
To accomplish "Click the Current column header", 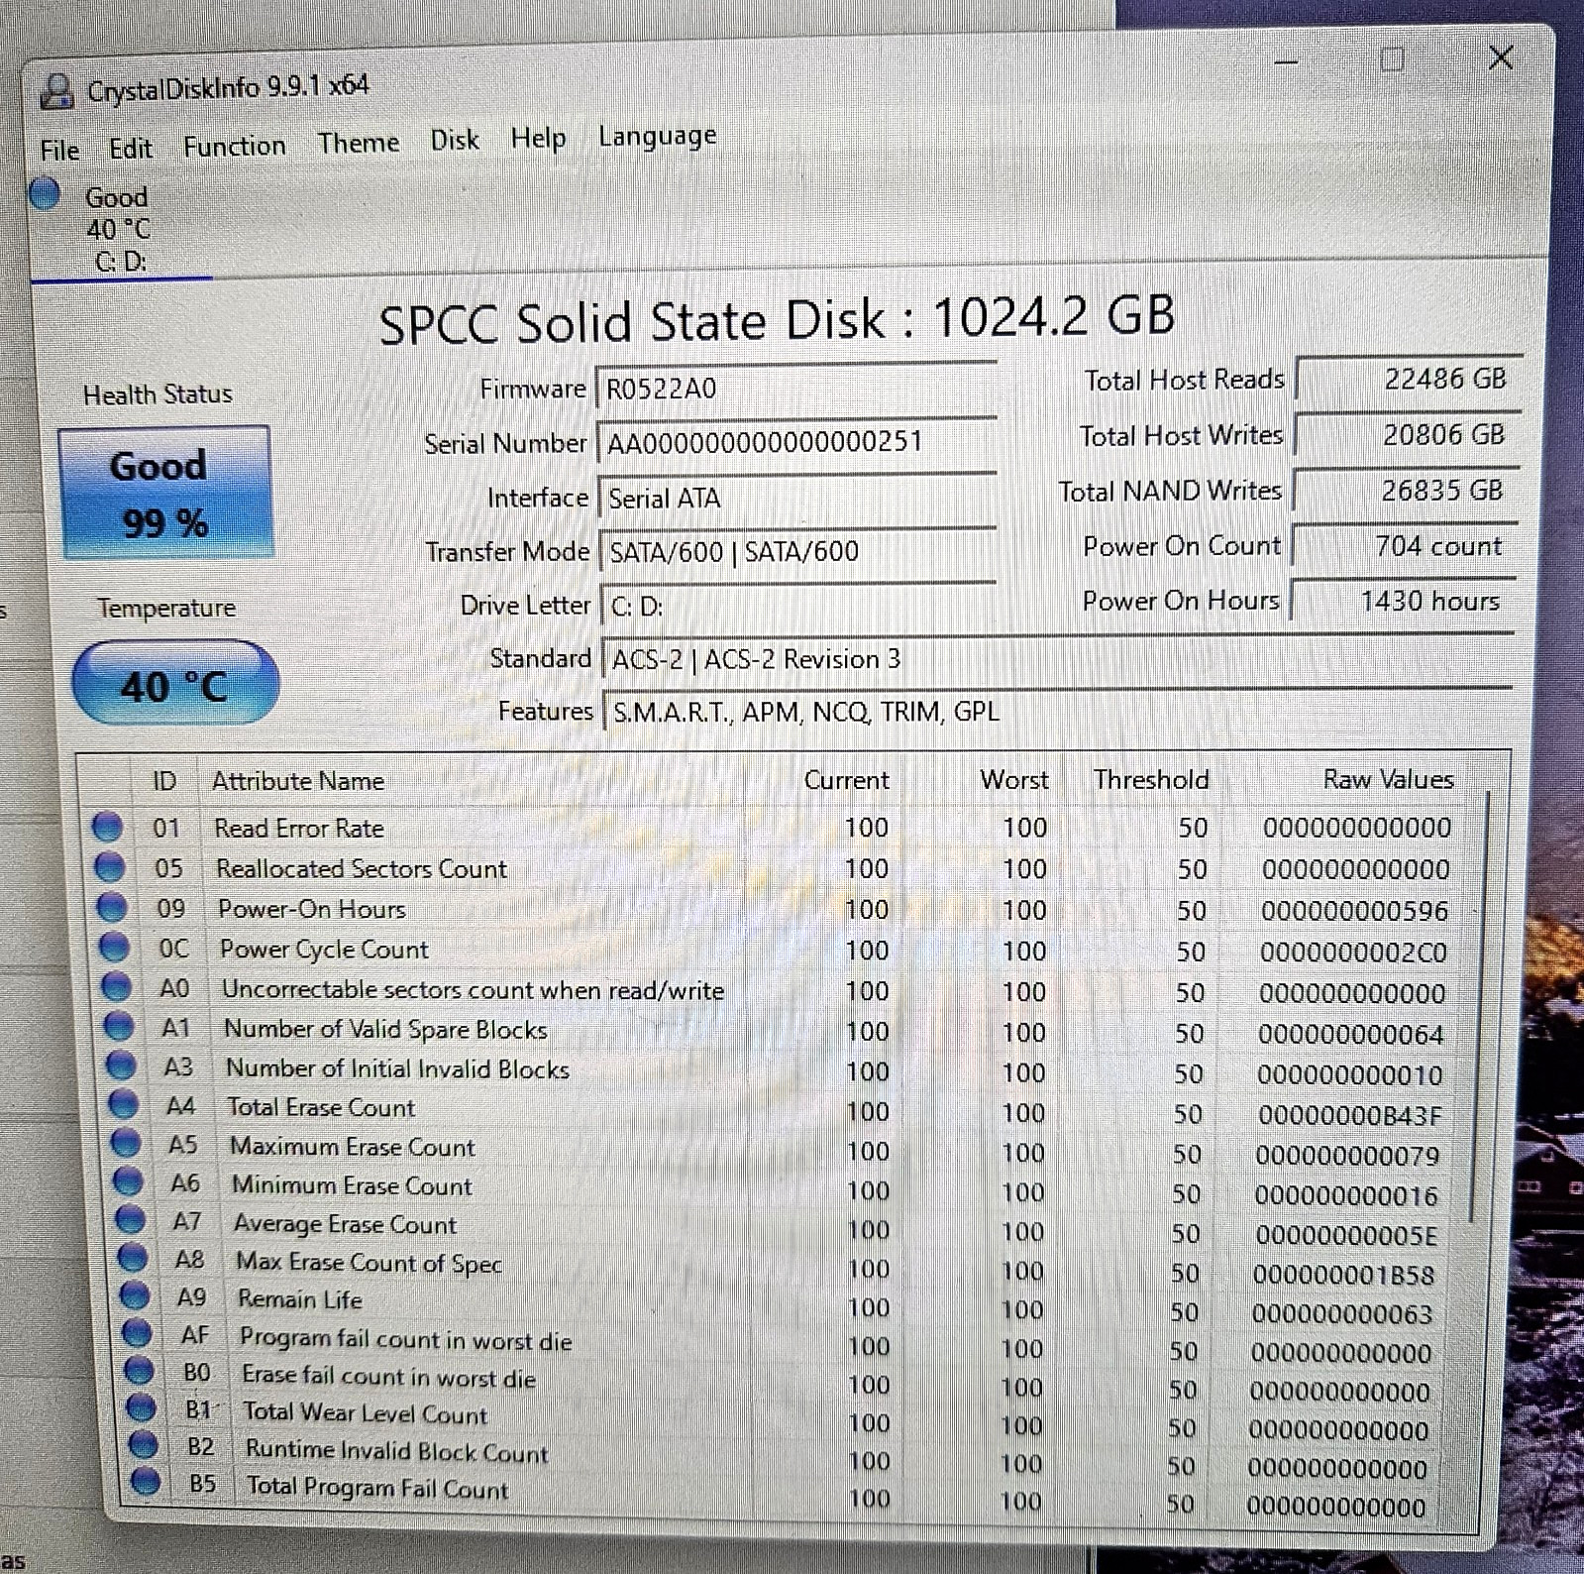I will [846, 780].
